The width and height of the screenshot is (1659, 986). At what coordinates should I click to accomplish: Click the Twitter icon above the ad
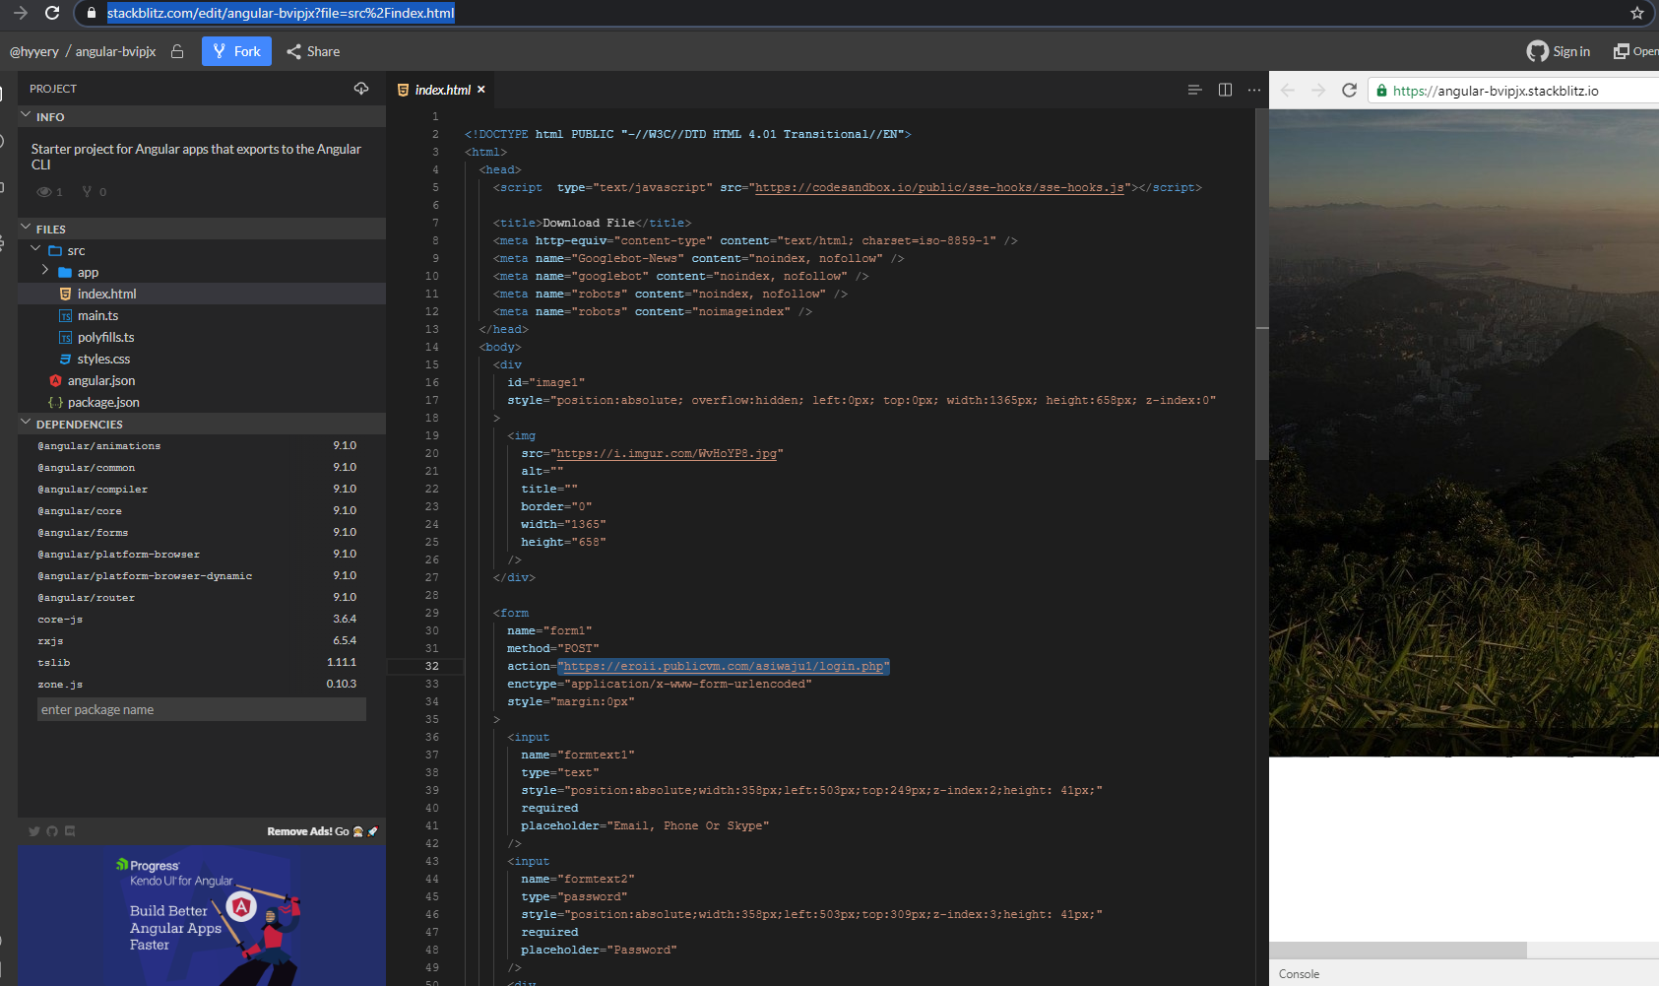pos(34,831)
